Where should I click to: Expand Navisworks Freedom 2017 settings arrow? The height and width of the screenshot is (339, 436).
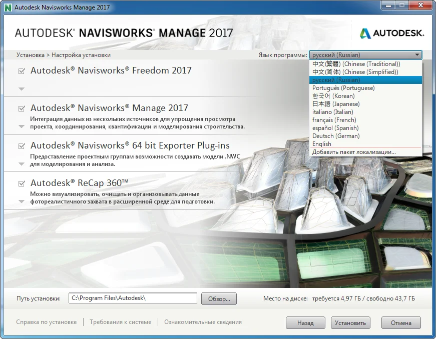point(22,89)
